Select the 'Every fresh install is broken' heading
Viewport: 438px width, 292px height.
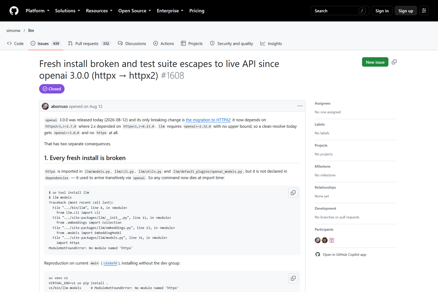pos(85,158)
